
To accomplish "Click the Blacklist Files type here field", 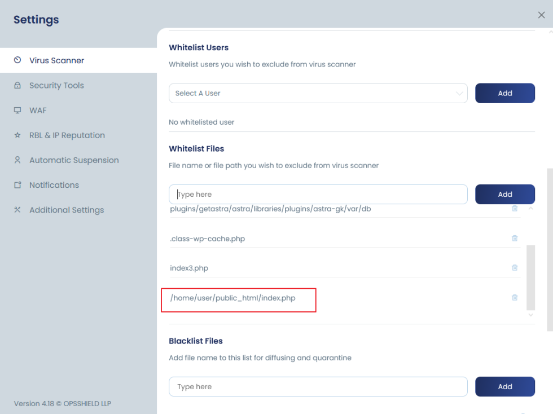I will 318,386.
